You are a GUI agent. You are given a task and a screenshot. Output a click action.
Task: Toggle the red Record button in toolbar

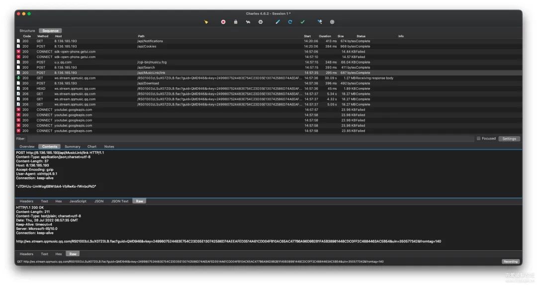coord(223,22)
